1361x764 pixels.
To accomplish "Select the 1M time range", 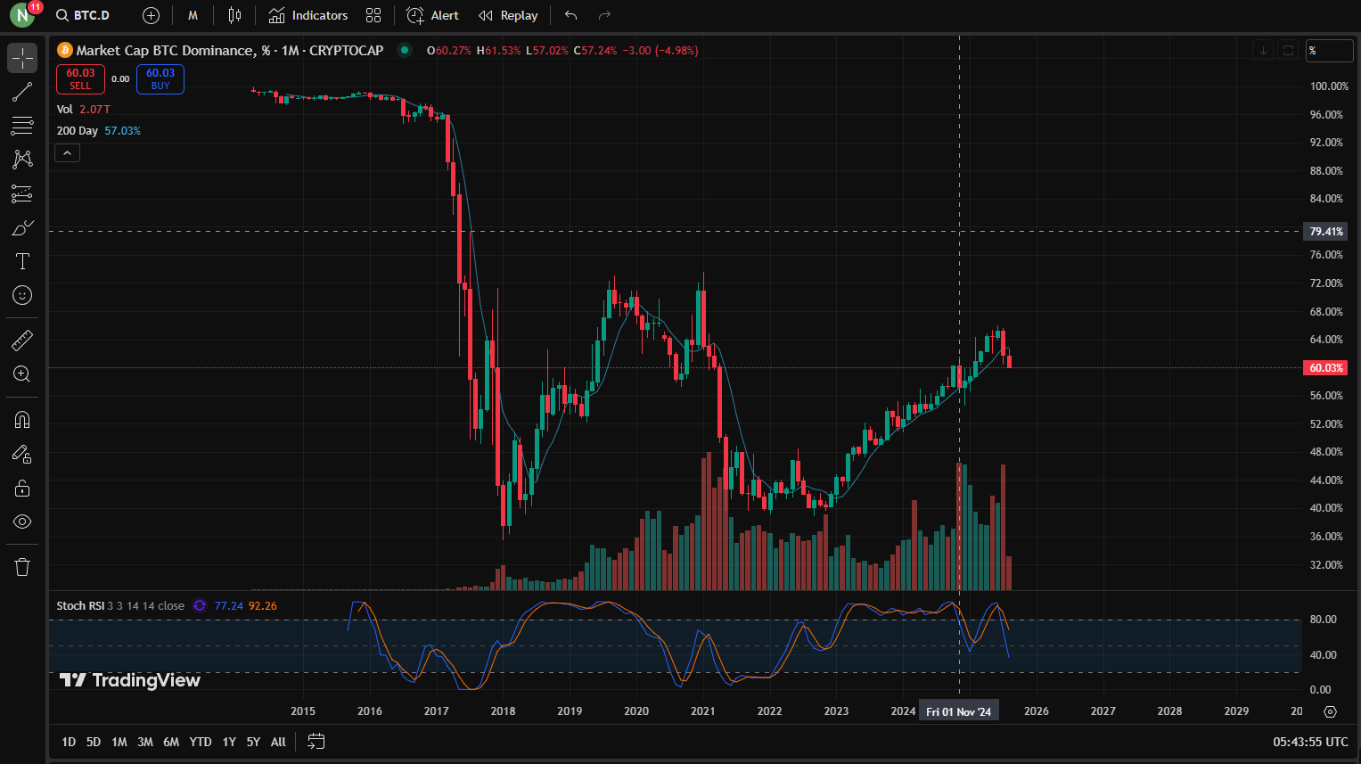I will click(x=119, y=742).
